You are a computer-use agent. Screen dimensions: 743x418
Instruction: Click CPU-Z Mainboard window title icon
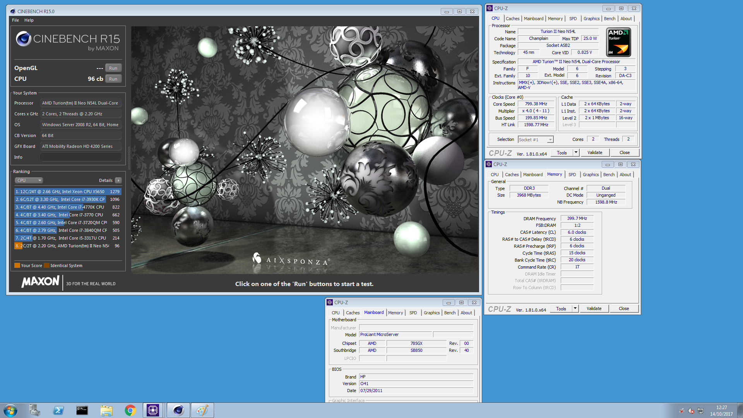click(x=330, y=302)
